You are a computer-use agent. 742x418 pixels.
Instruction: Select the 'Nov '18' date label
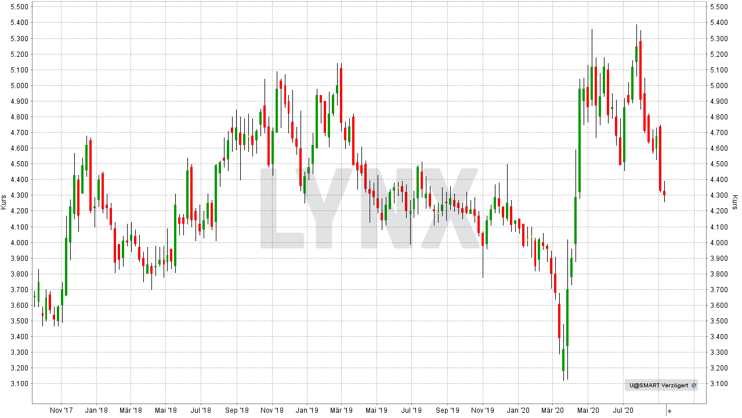click(x=272, y=410)
